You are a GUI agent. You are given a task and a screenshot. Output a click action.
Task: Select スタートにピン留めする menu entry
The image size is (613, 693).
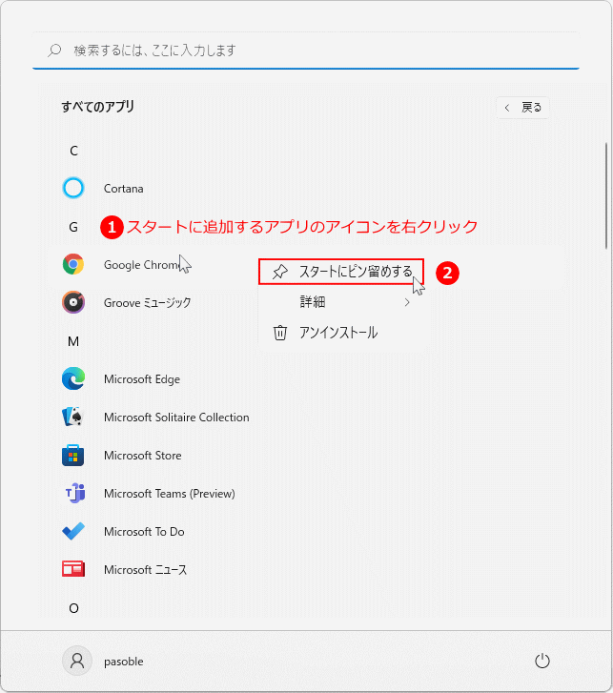tap(341, 272)
